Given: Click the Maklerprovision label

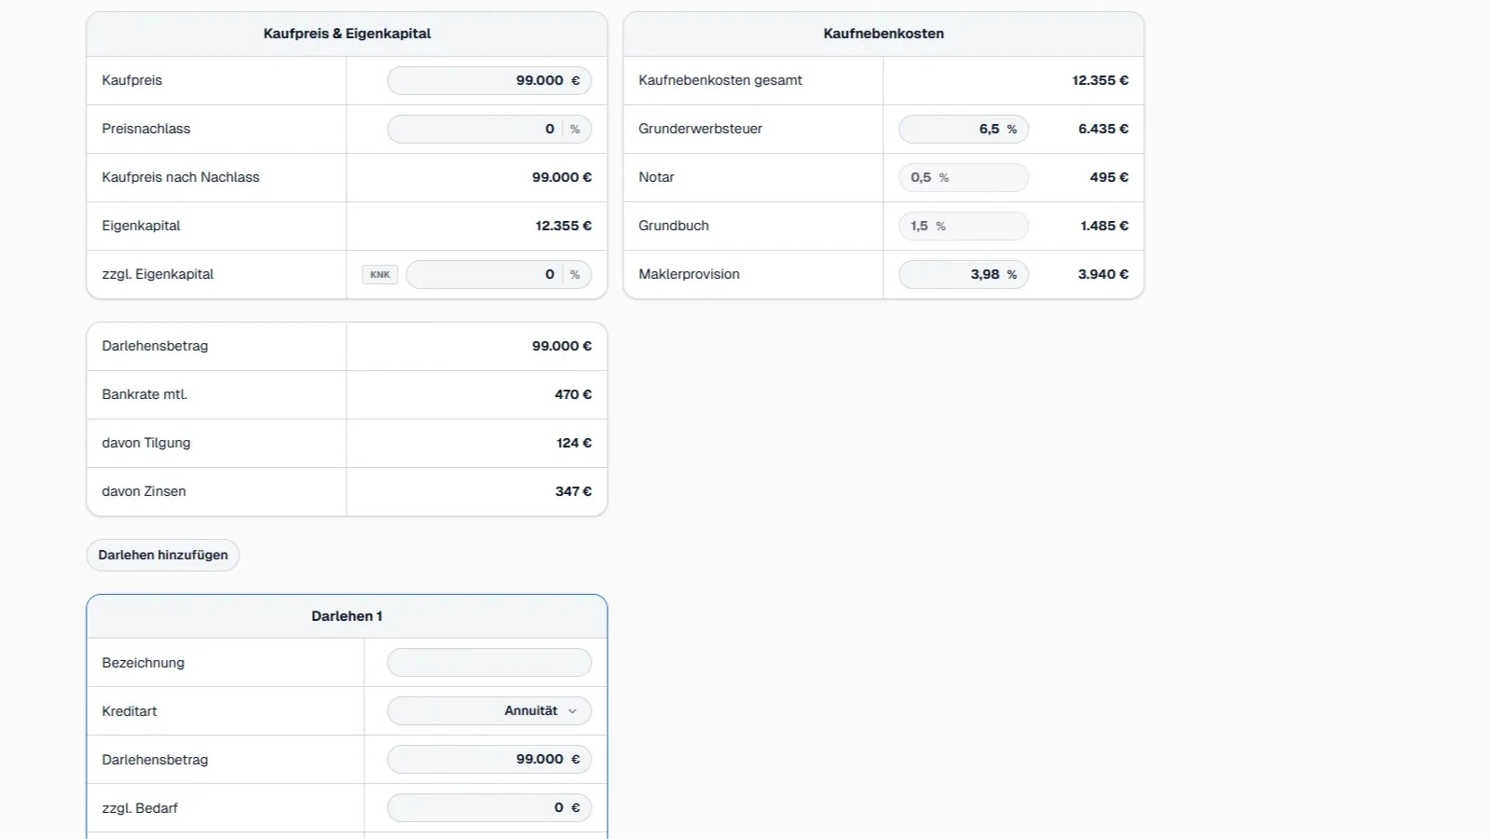Looking at the screenshot, I should click(689, 274).
